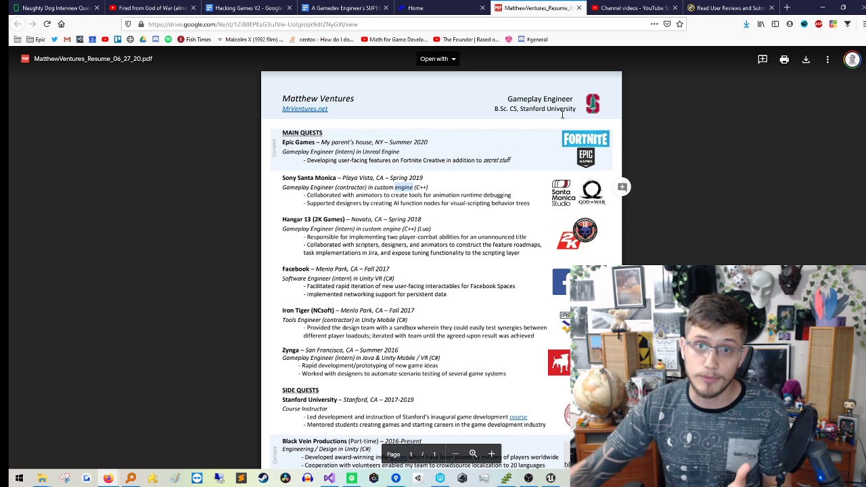Screen dimensions: 866x487
Task: Click the 'Matthew Ventures' name heading
Action: point(318,99)
